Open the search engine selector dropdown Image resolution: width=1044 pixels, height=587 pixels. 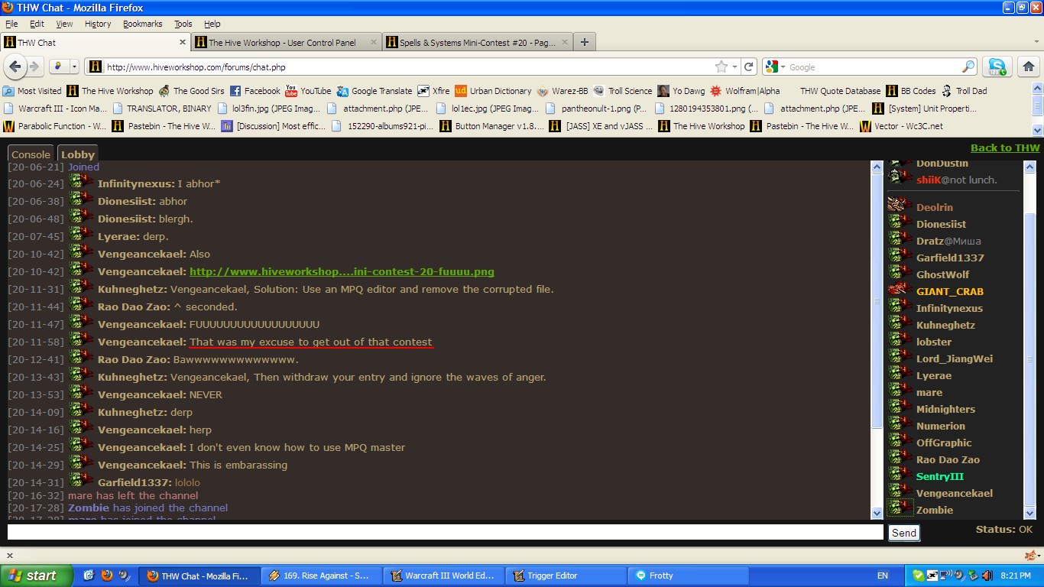click(774, 67)
